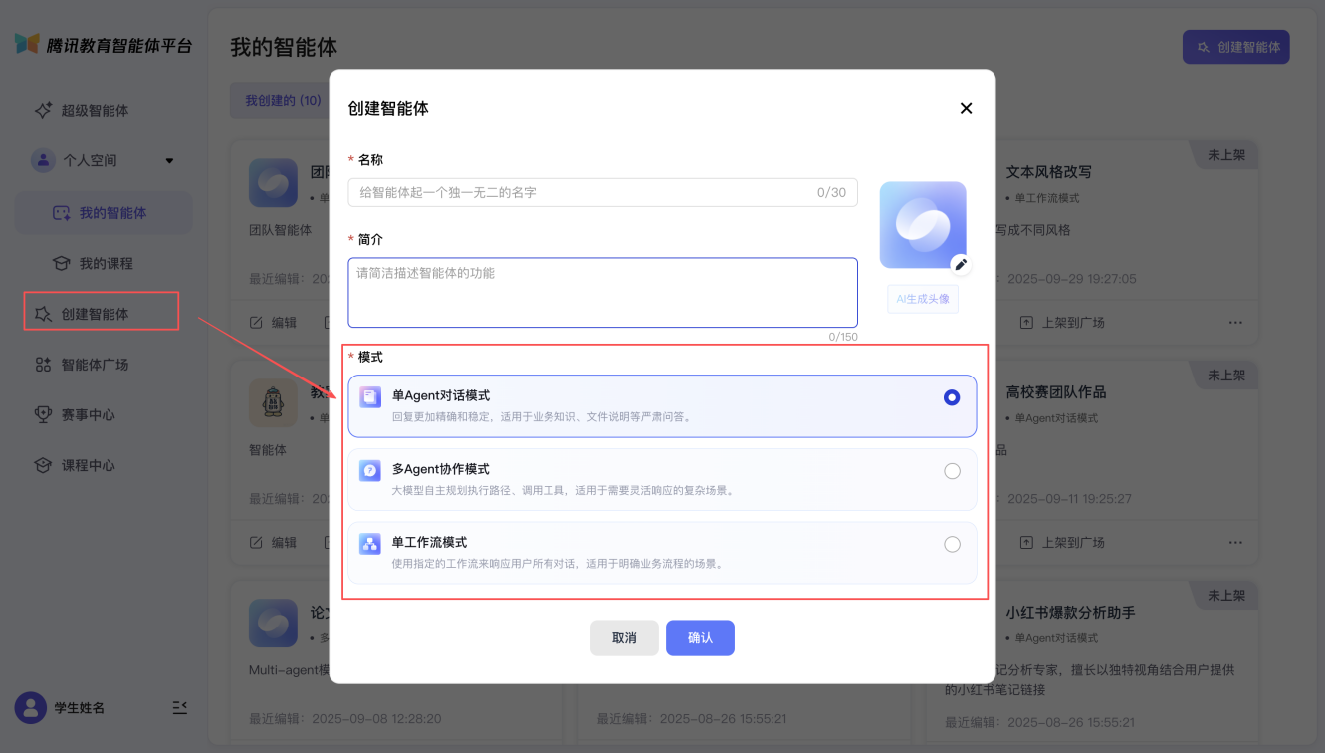Open more options on 文本风格改写 card

[x=1235, y=323]
